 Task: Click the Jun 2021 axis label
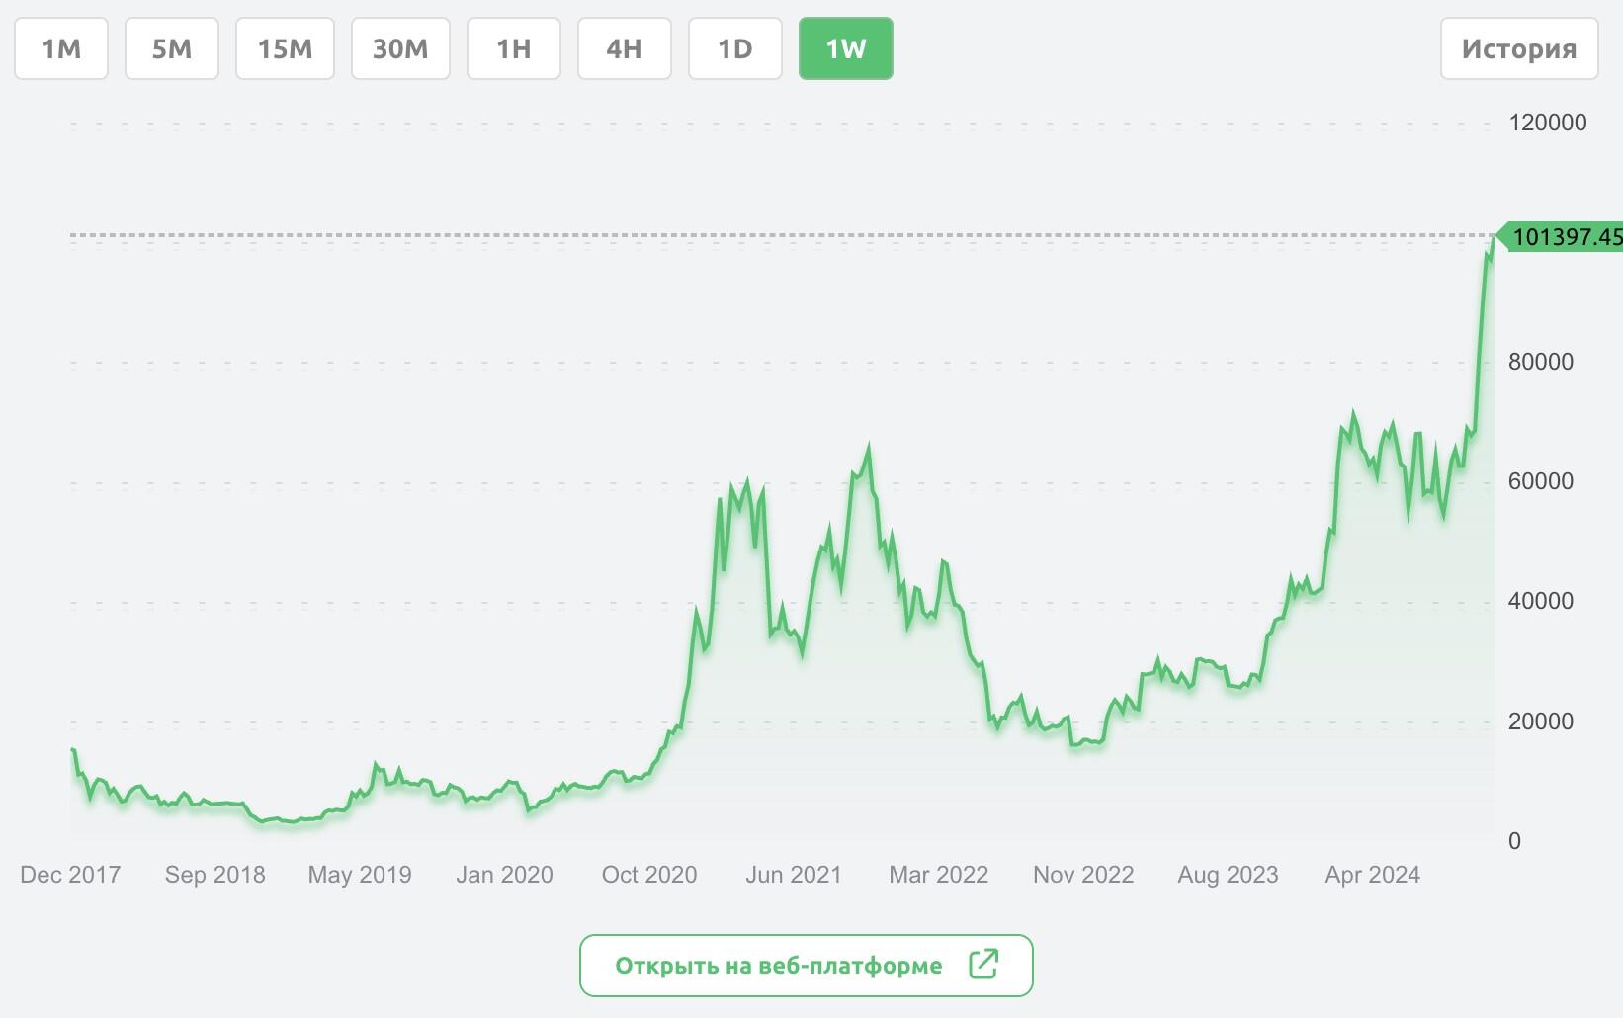point(794,875)
